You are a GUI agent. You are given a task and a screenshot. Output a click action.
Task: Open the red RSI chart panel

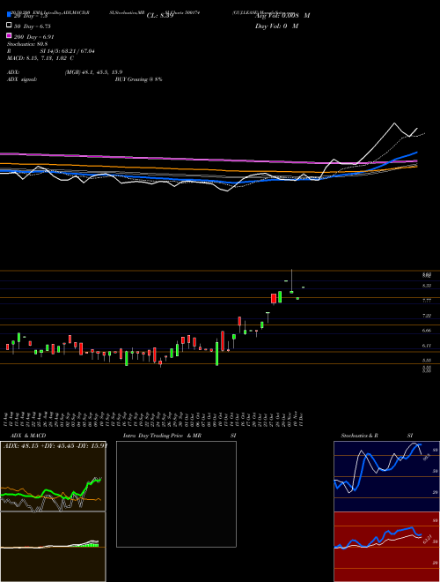(386, 547)
